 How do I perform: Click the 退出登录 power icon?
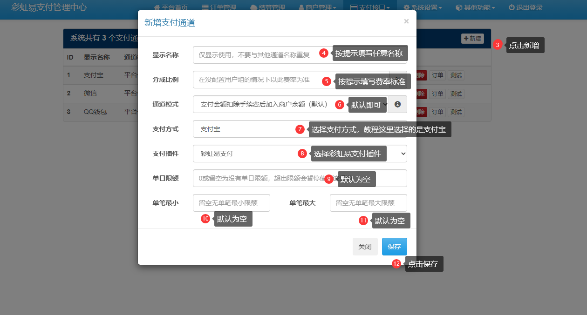point(512,7)
